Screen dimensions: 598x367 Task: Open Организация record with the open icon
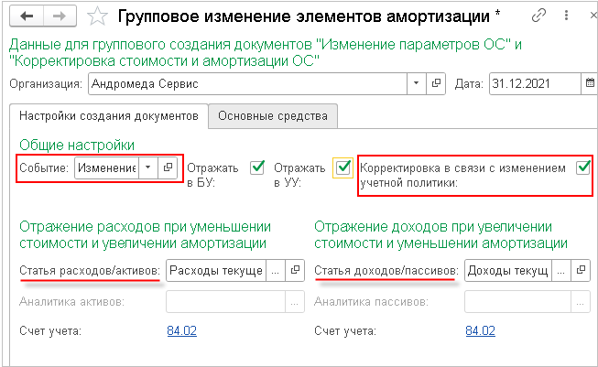click(x=436, y=83)
